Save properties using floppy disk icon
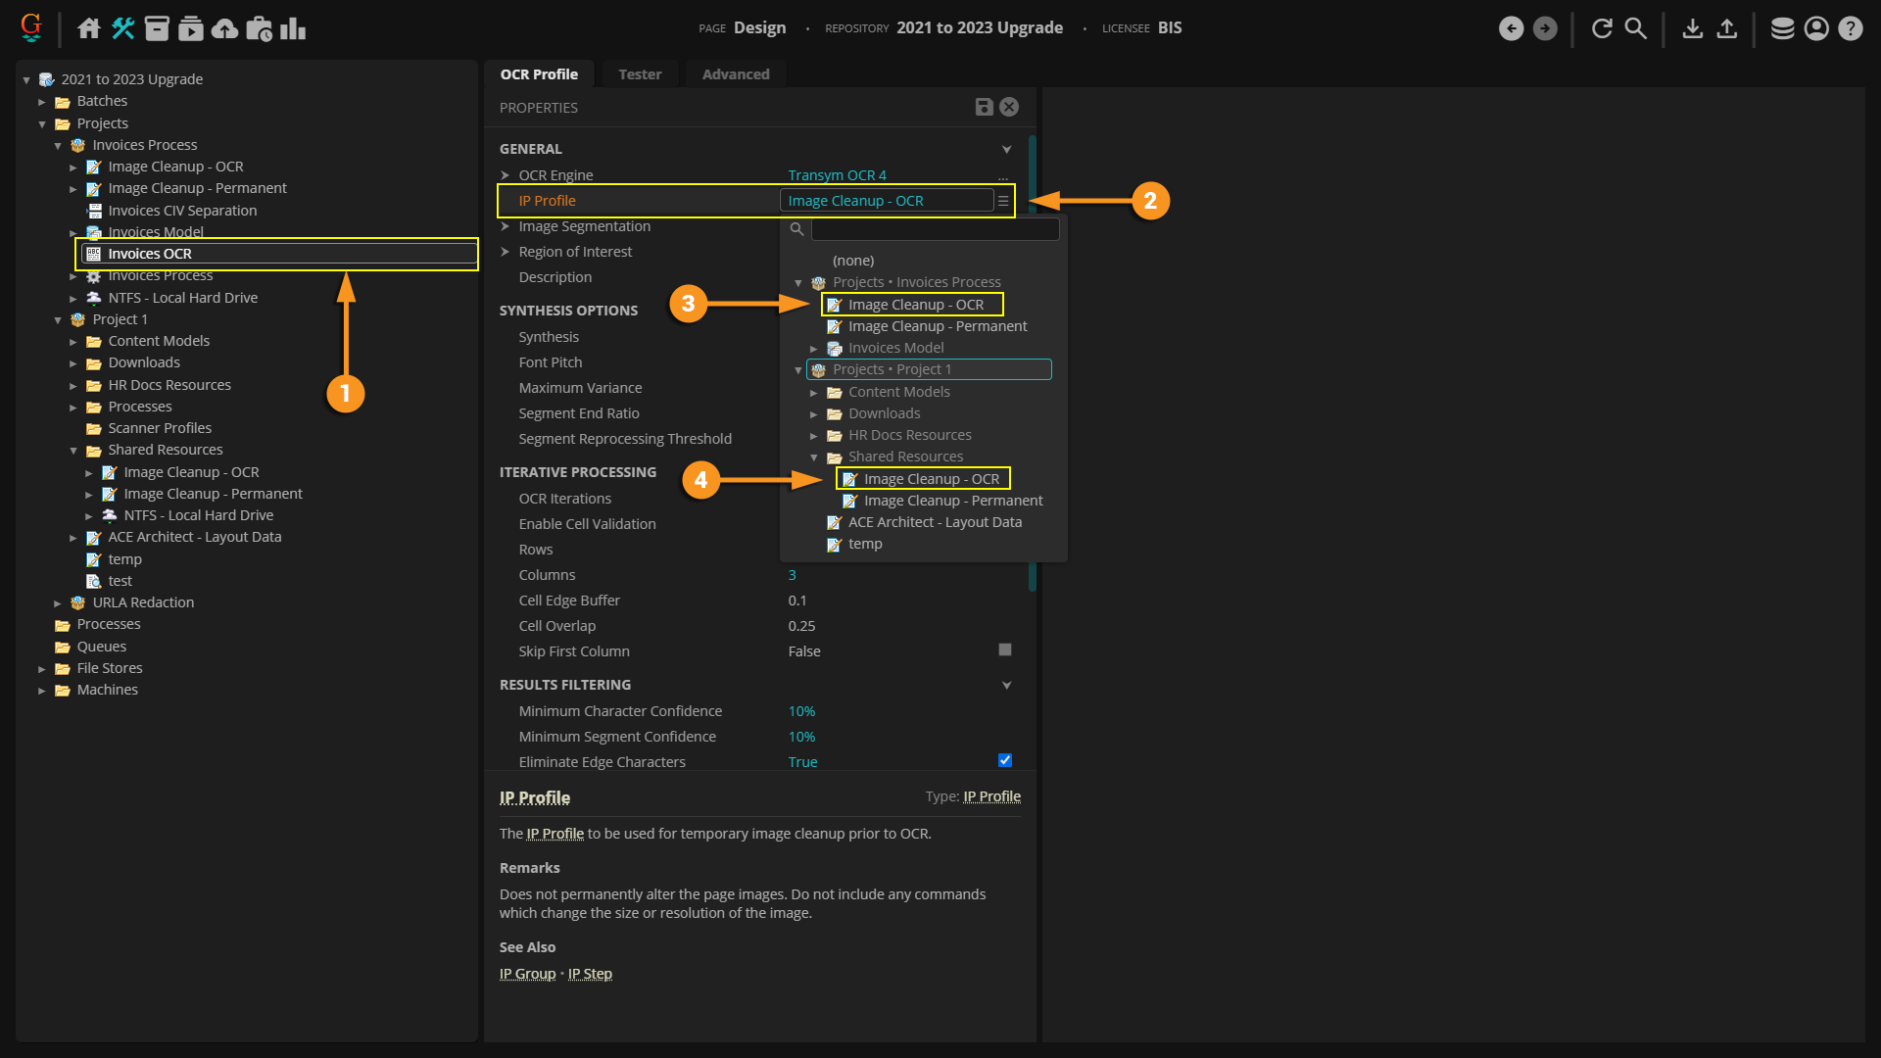Image resolution: width=1881 pixels, height=1058 pixels. click(984, 108)
